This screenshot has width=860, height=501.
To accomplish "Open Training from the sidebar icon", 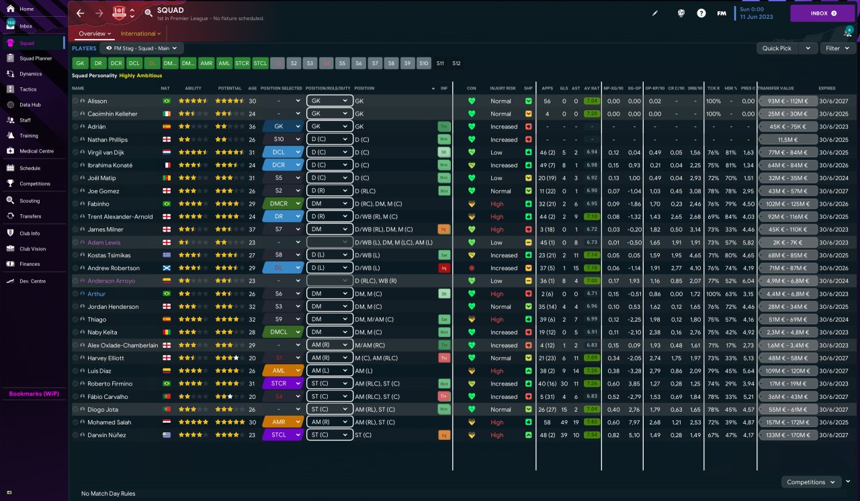I will pos(10,136).
